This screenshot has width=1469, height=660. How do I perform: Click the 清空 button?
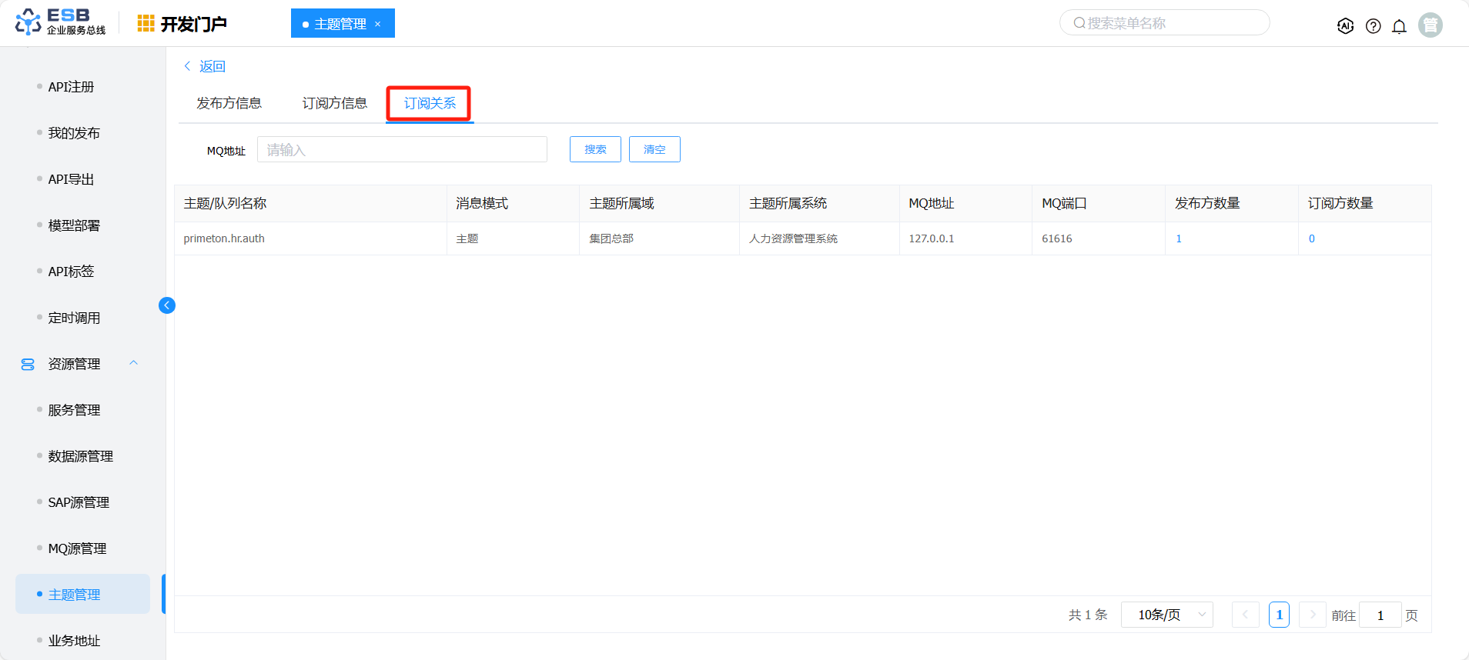point(654,149)
